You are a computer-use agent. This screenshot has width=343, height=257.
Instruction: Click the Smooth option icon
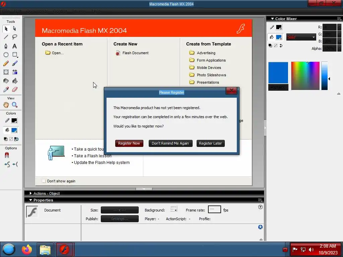[7, 164]
